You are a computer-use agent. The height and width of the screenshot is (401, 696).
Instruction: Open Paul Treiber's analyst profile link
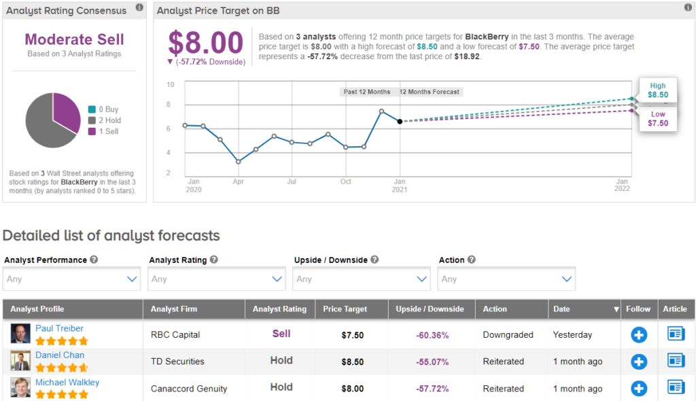click(x=60, y=328)
